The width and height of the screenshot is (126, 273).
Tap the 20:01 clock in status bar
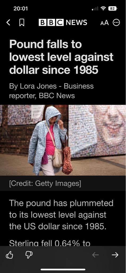click(x=21, y=8)
